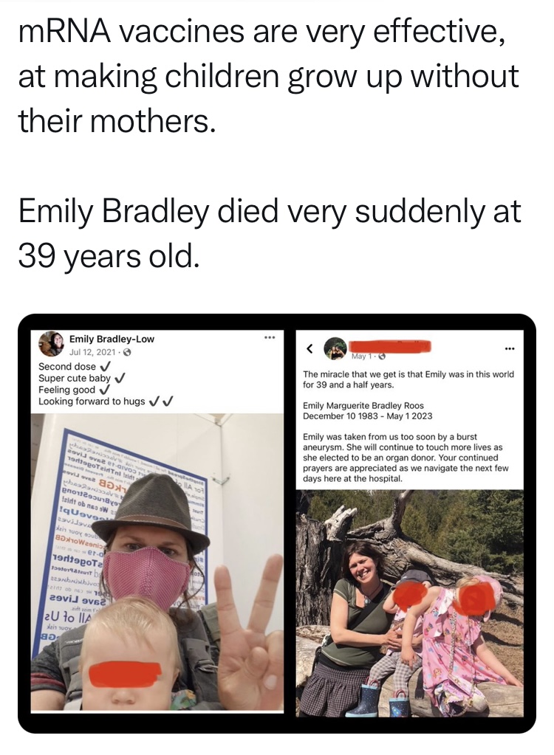This screenshot has height=755, width=554.
Task: Open the outdoor family photo on the log
Action: [x=410, y=601]
